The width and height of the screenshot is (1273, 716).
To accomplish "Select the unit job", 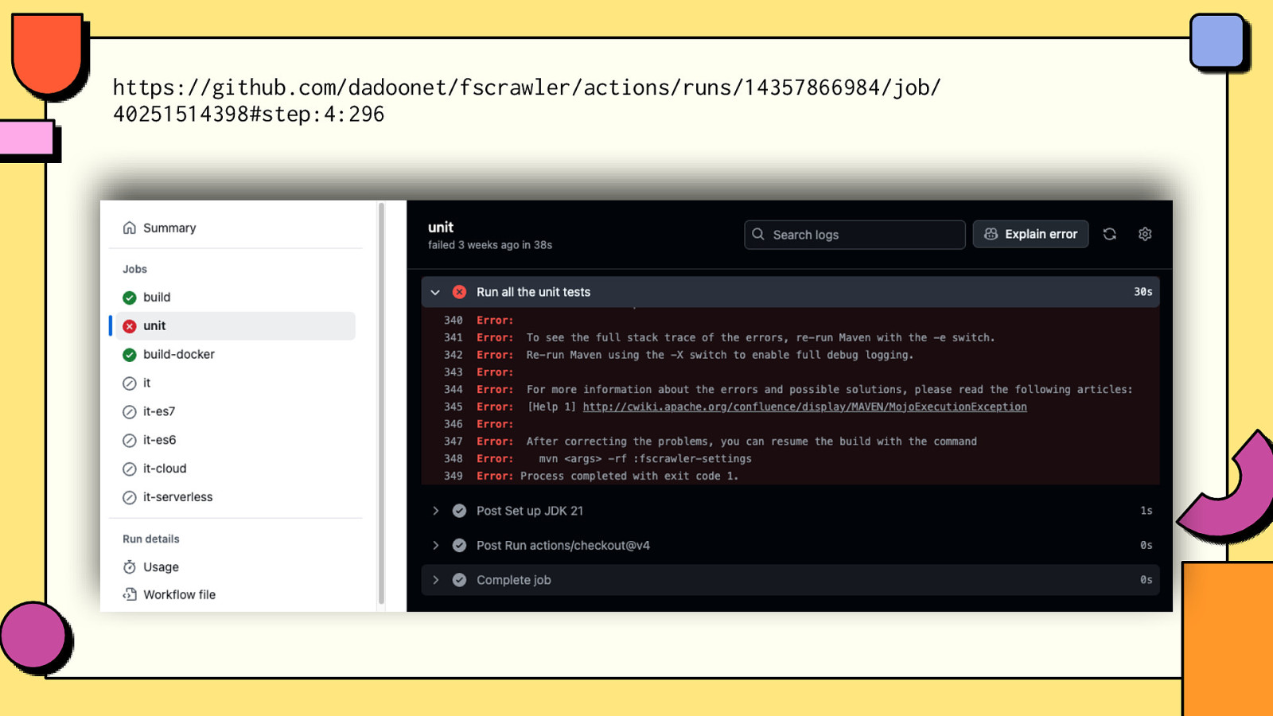I will (236, 326).
